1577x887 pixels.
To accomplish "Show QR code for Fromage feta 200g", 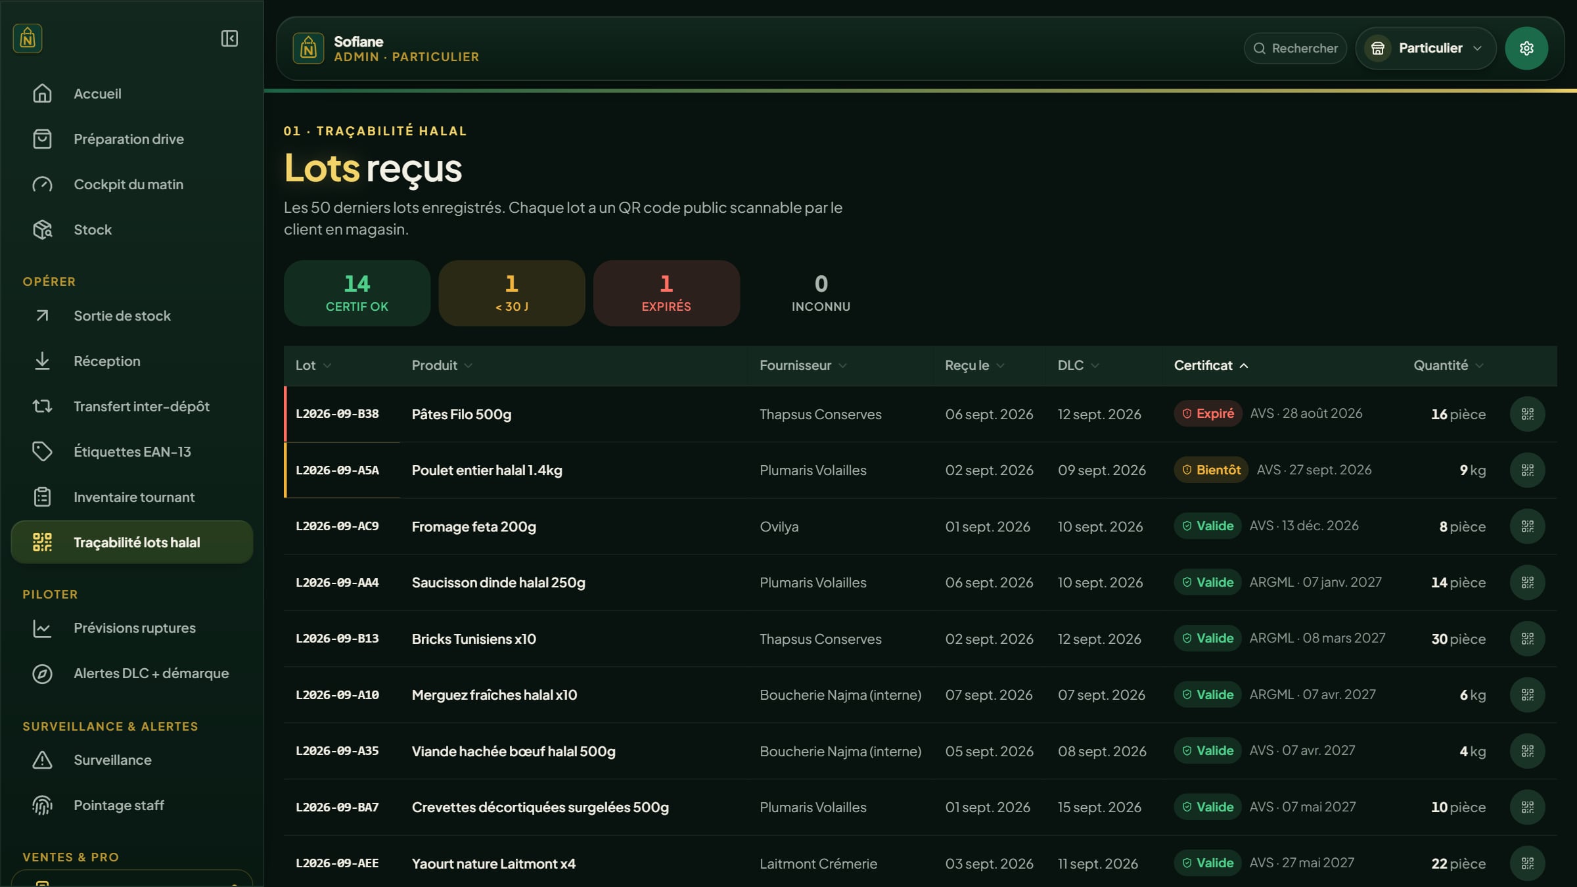I will pos(1527,526).
